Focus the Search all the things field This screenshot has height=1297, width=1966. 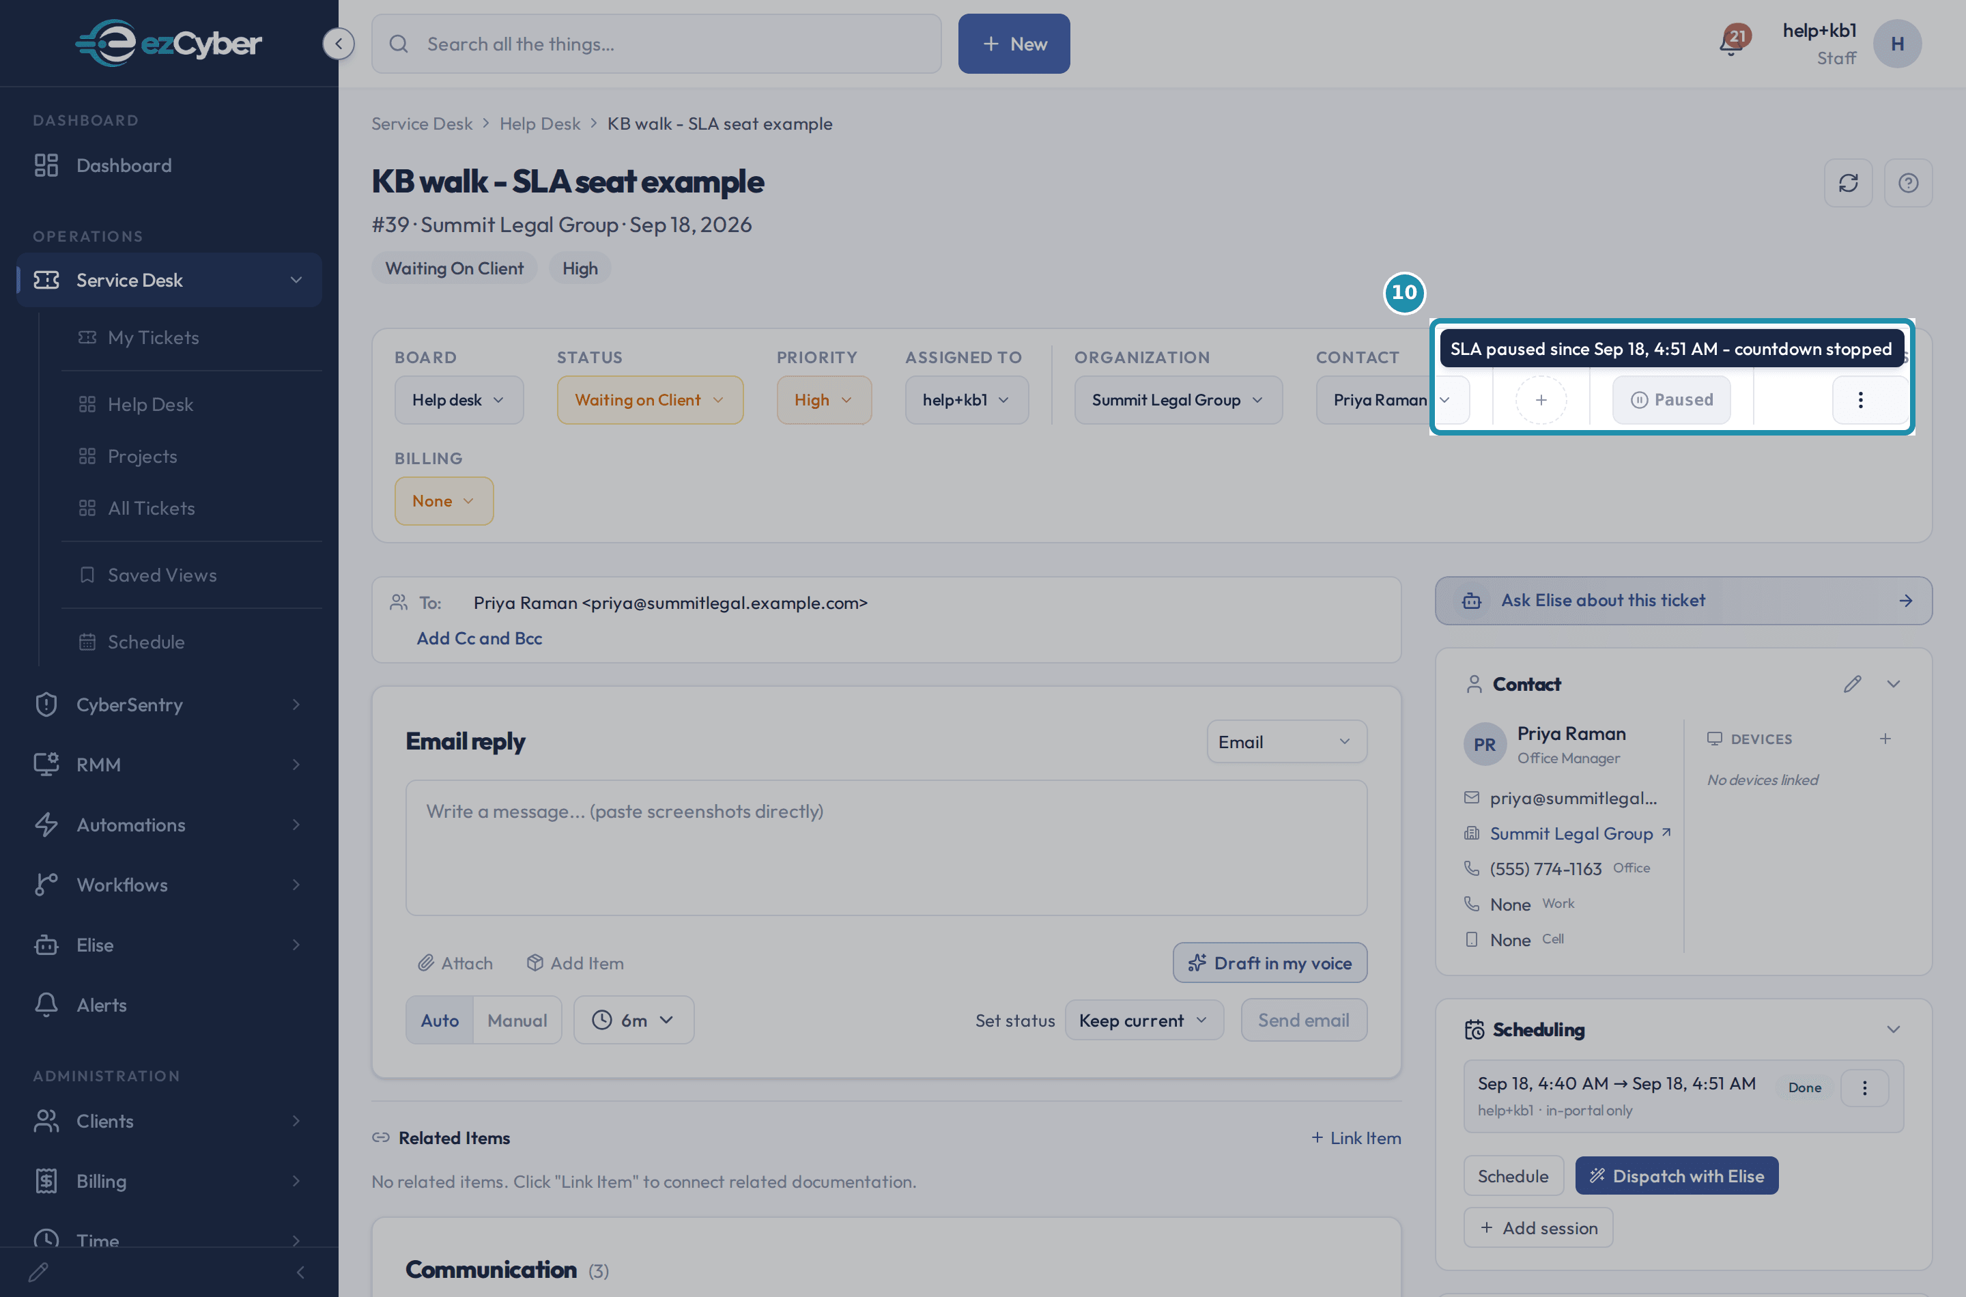[657, 44]
